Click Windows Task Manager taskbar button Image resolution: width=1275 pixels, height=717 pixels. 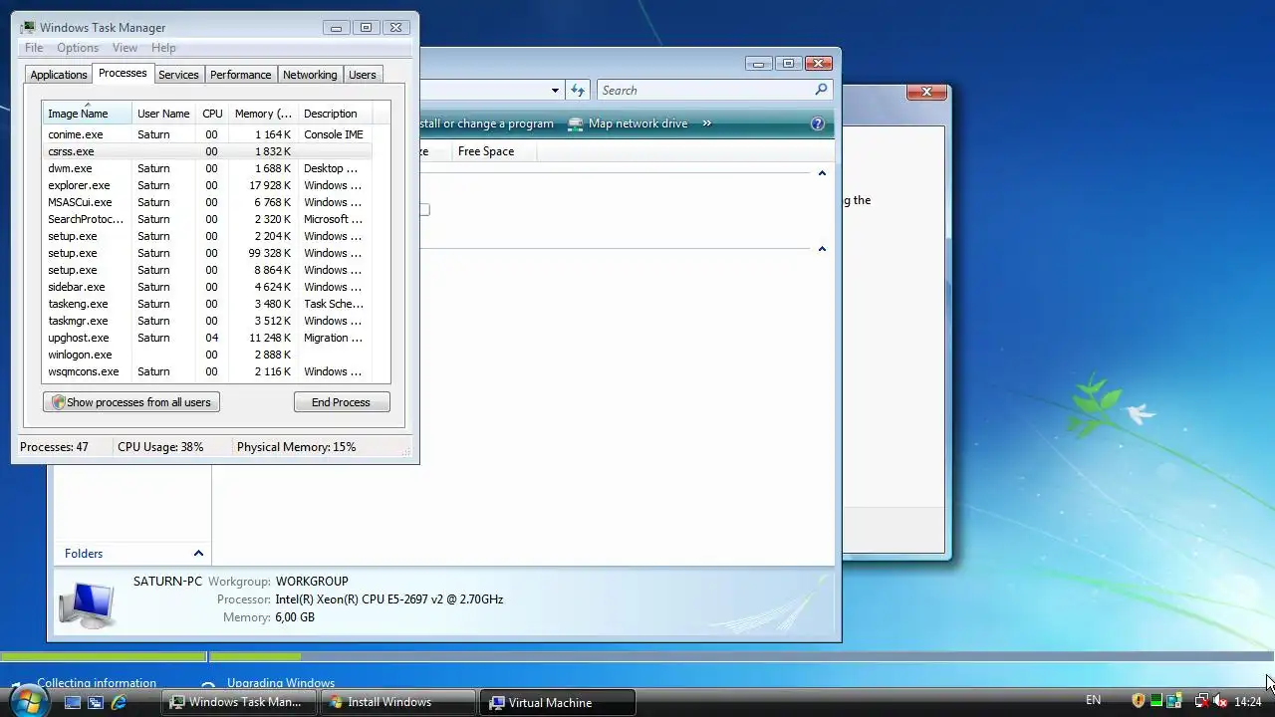point(239,702)
